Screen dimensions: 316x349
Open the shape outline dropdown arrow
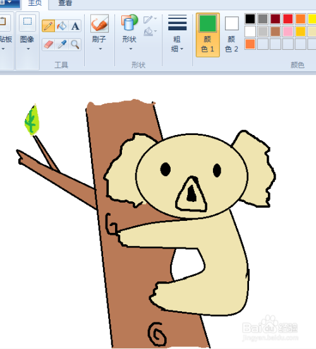click(x=155, y=18)
